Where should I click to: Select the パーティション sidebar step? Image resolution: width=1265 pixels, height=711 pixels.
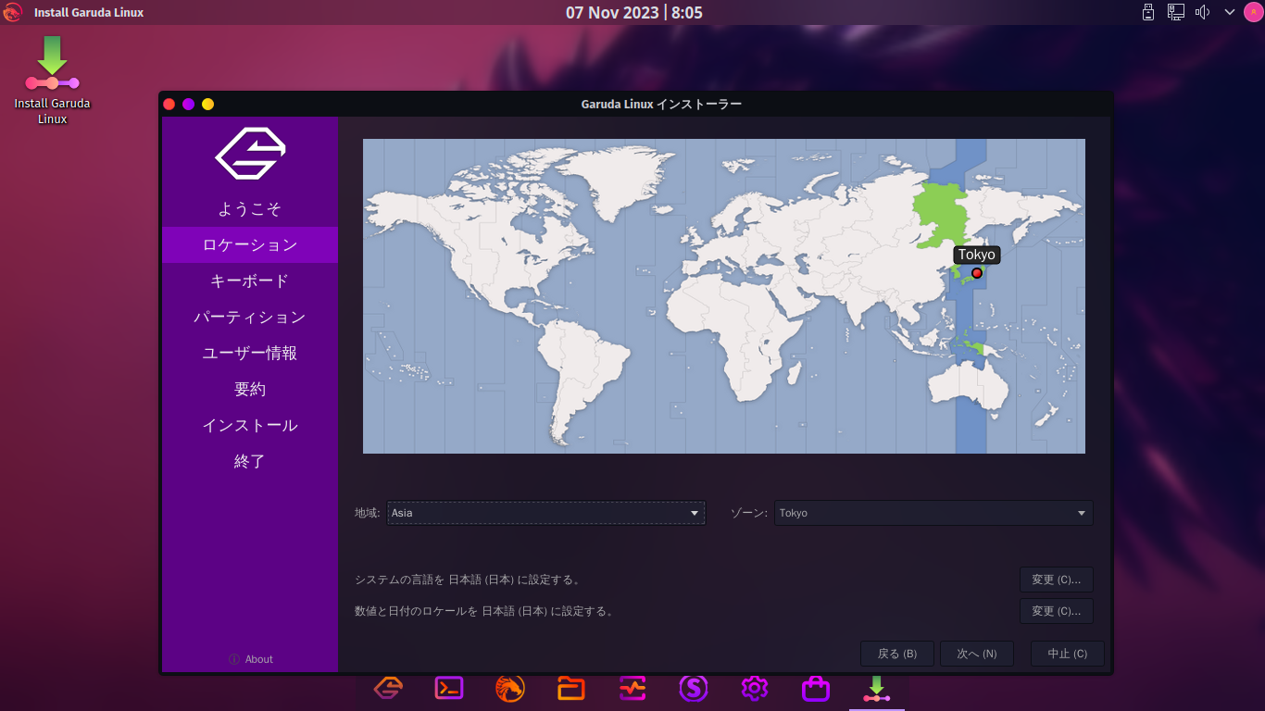[250, 318]
